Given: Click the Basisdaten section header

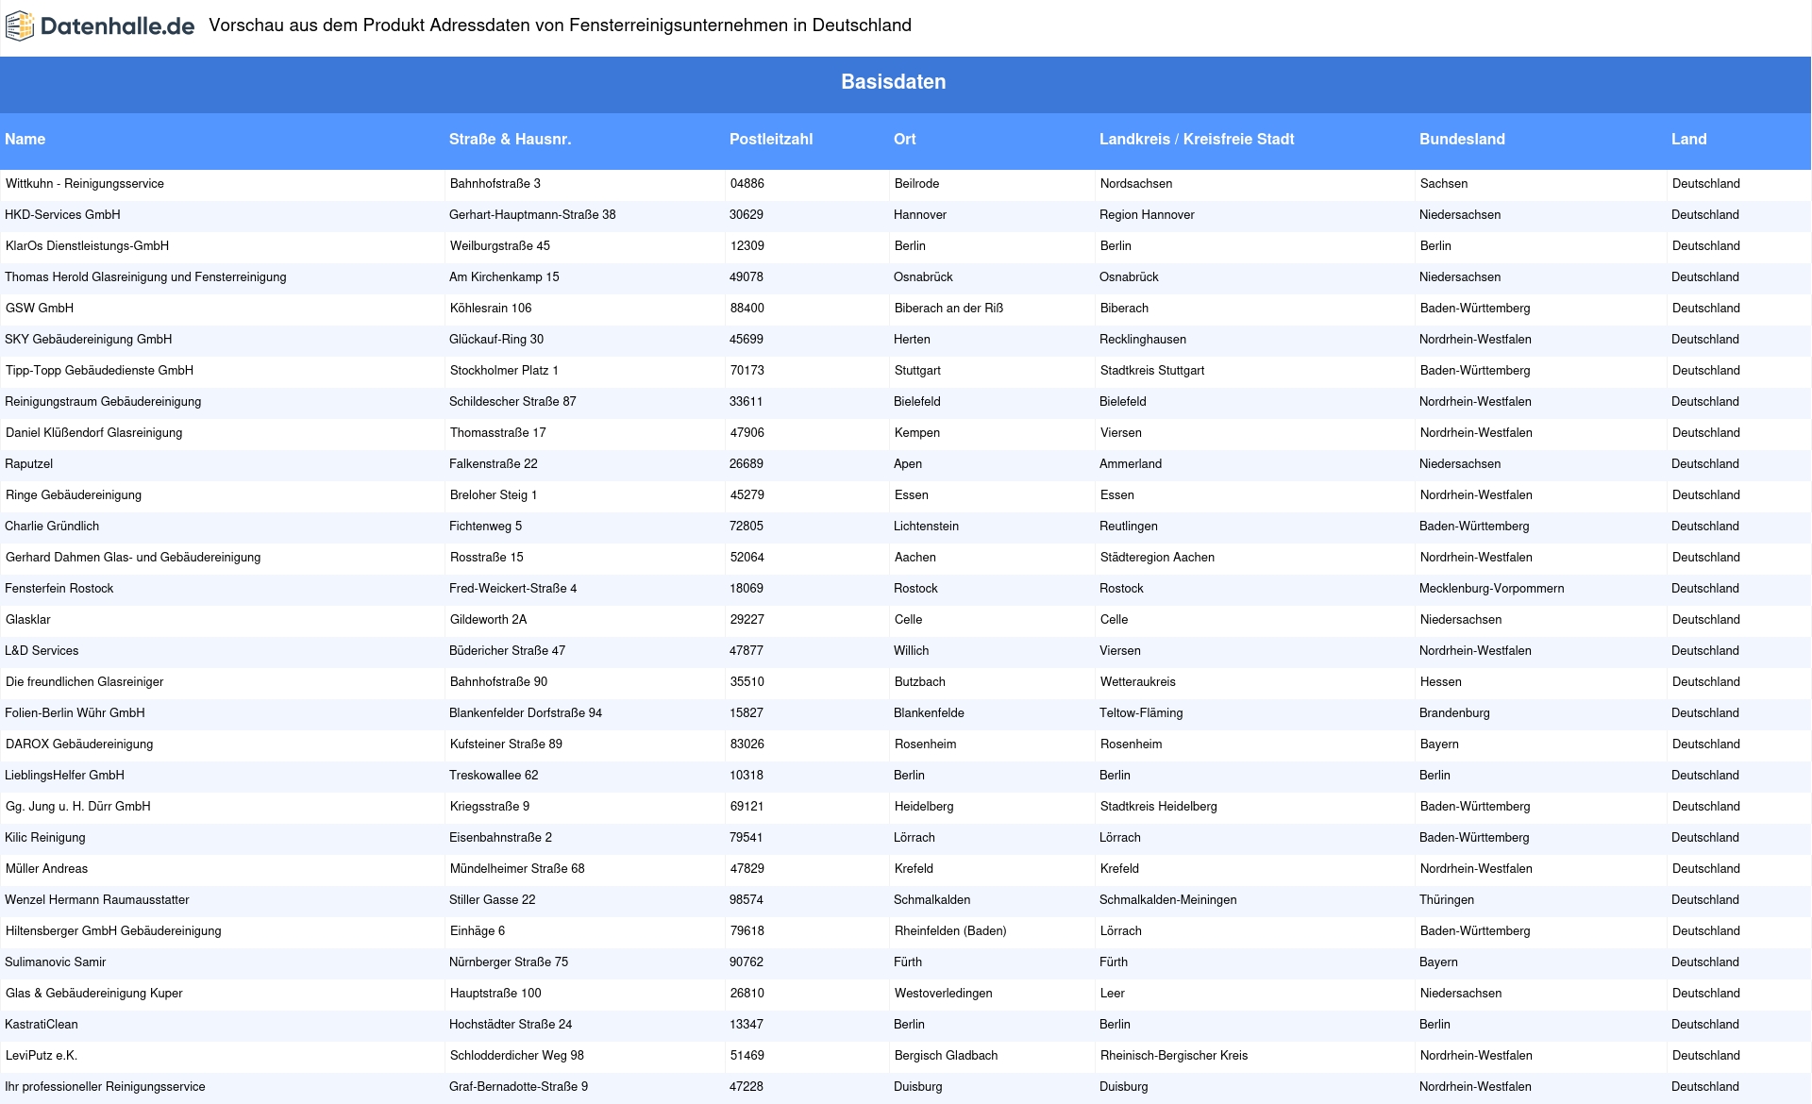Looking at the screenshot, I should [893, 82].
